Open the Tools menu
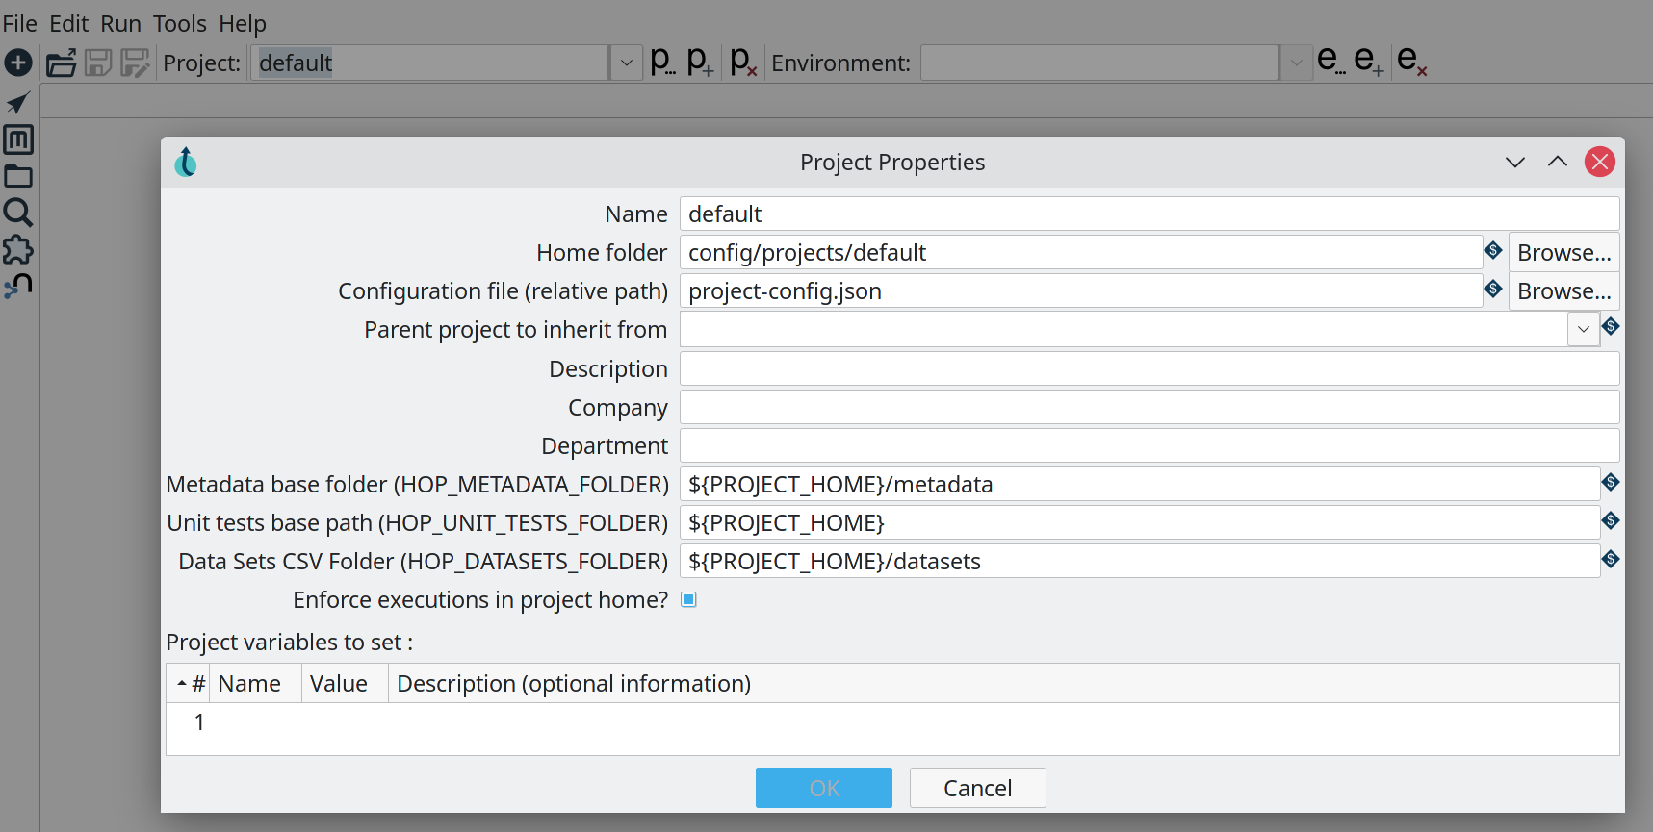The height and width of the screenshot is (832, 1653). point(179,23)
